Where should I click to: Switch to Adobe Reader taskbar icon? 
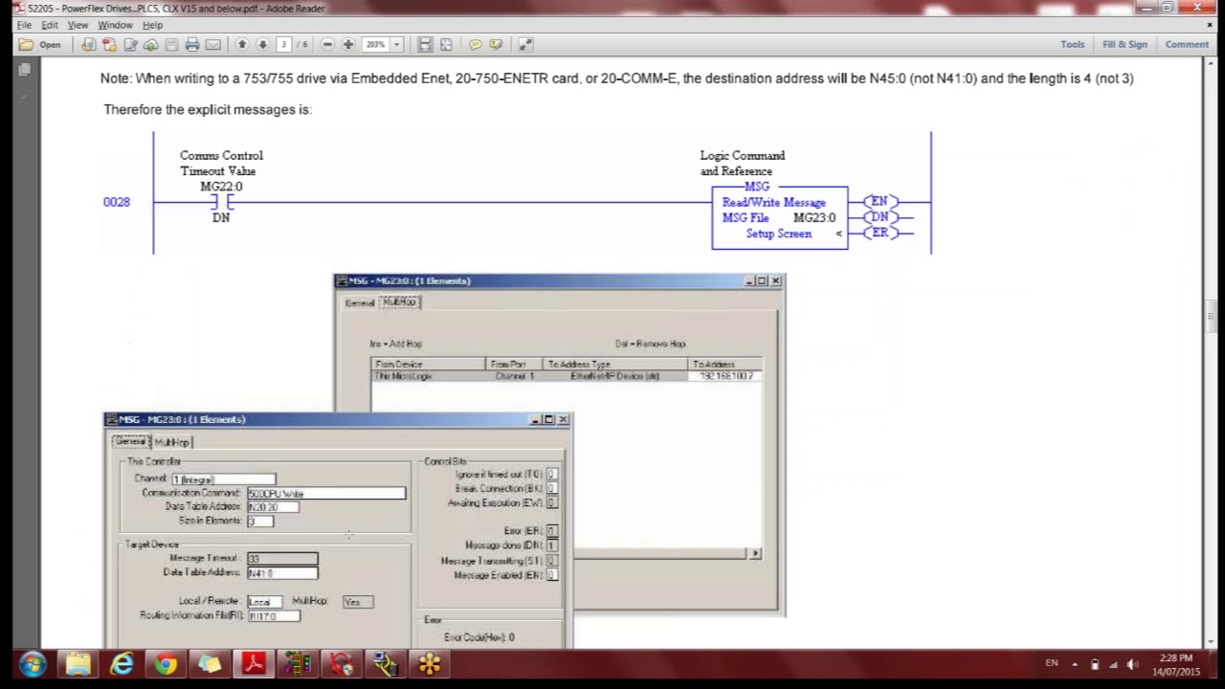coord(254,664)
